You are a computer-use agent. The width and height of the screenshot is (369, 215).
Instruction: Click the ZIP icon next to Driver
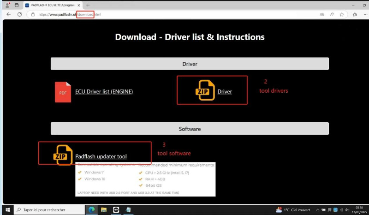[x=204, y=90]
